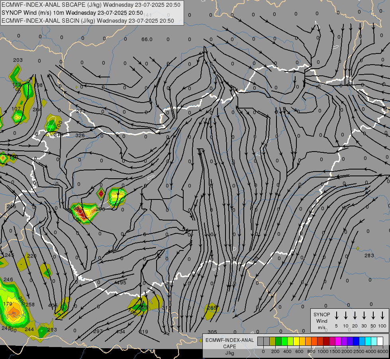Click the 405 value on the map

pyautogui.click(x=53, y=305)
